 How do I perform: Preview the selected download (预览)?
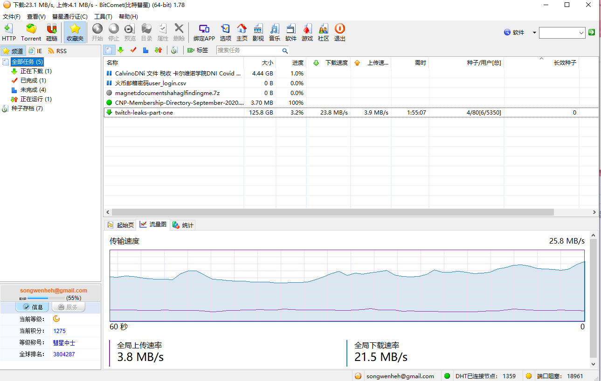click(130, 33)
